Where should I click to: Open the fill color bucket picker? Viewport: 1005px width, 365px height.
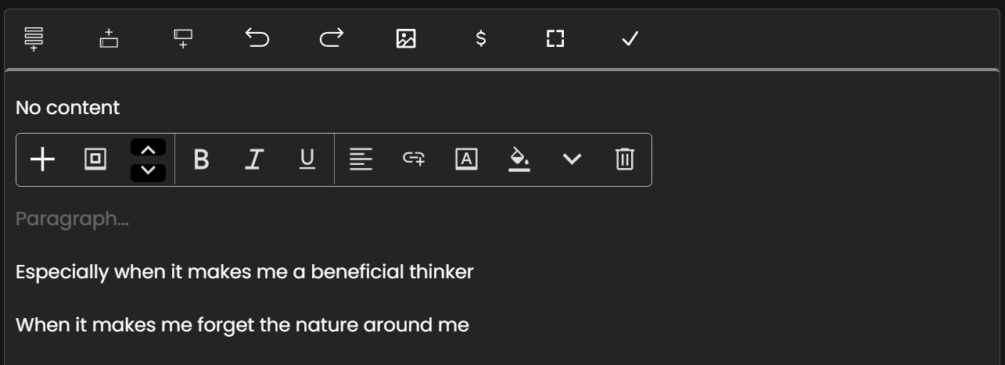pyautogui.click(x=519, y=159)
